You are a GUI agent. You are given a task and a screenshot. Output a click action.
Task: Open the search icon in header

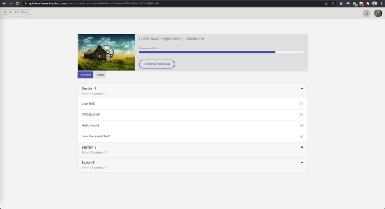(x=367, y=13)
